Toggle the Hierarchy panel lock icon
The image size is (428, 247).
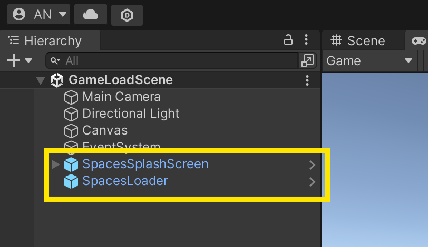[x=288, y=40]
